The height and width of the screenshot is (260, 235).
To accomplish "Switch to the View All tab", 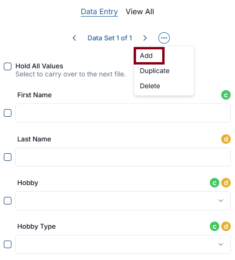I will [x=140, y=12].
